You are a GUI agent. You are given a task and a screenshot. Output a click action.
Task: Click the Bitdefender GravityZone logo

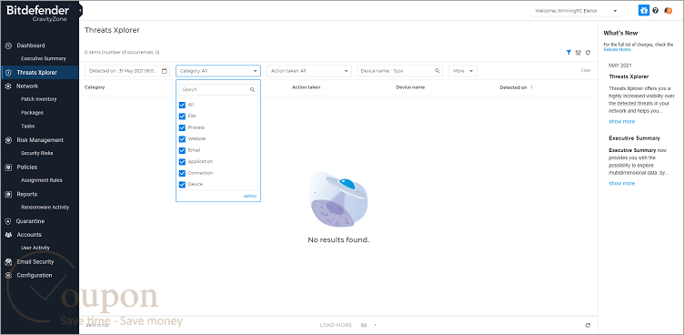38,14
